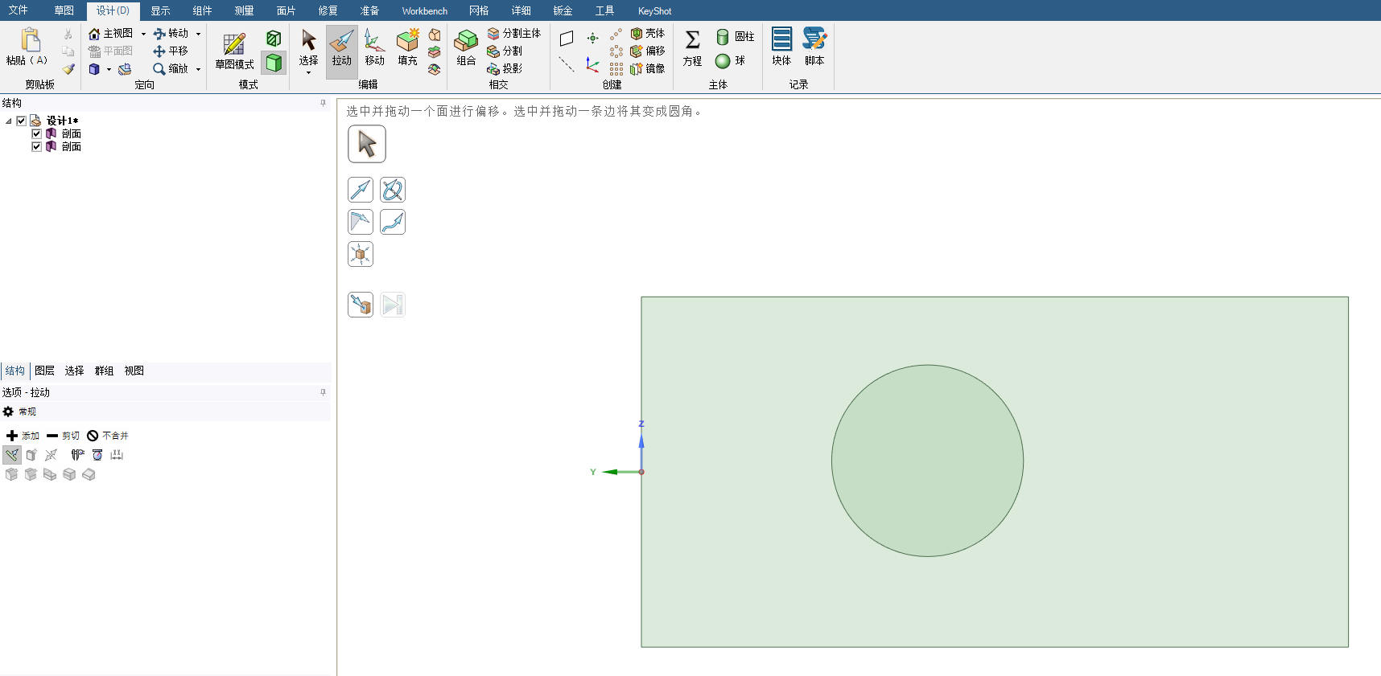
Task: Click the 方程 (Equation) sigma icon
Action: pos(692,49)
